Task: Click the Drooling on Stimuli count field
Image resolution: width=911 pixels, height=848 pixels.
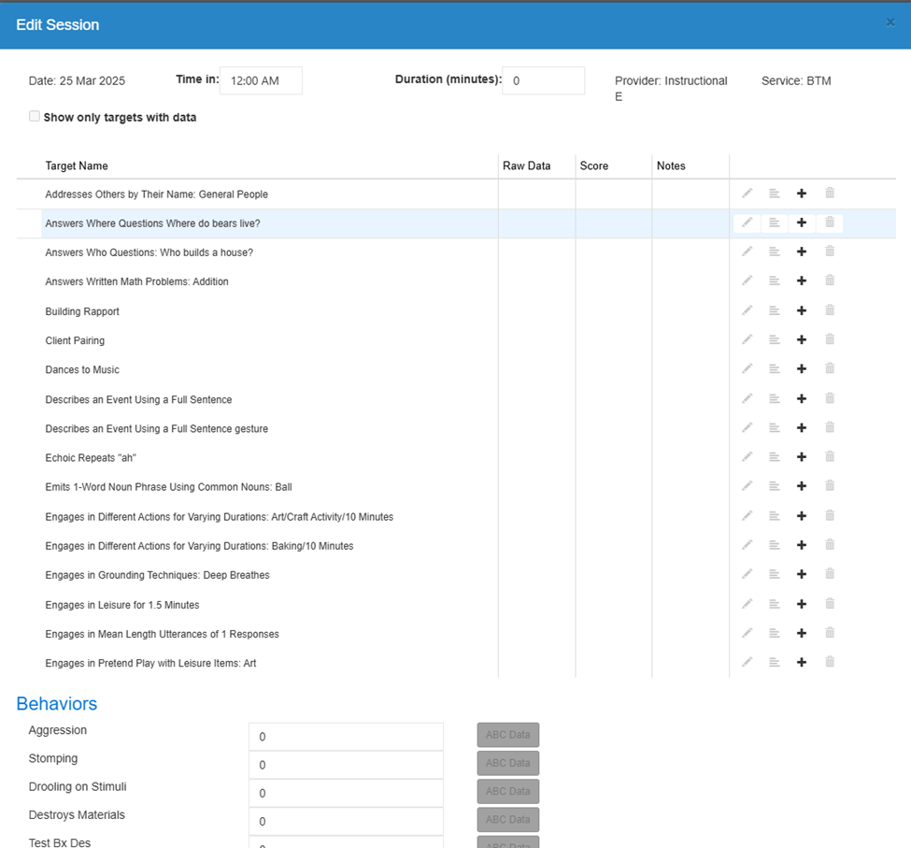Action: (x=347, y=794)
